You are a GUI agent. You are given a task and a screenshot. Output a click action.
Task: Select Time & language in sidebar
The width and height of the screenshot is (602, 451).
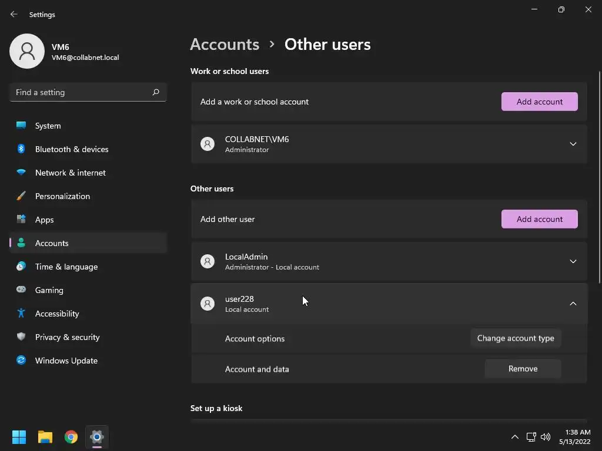(x=66, y=267)
